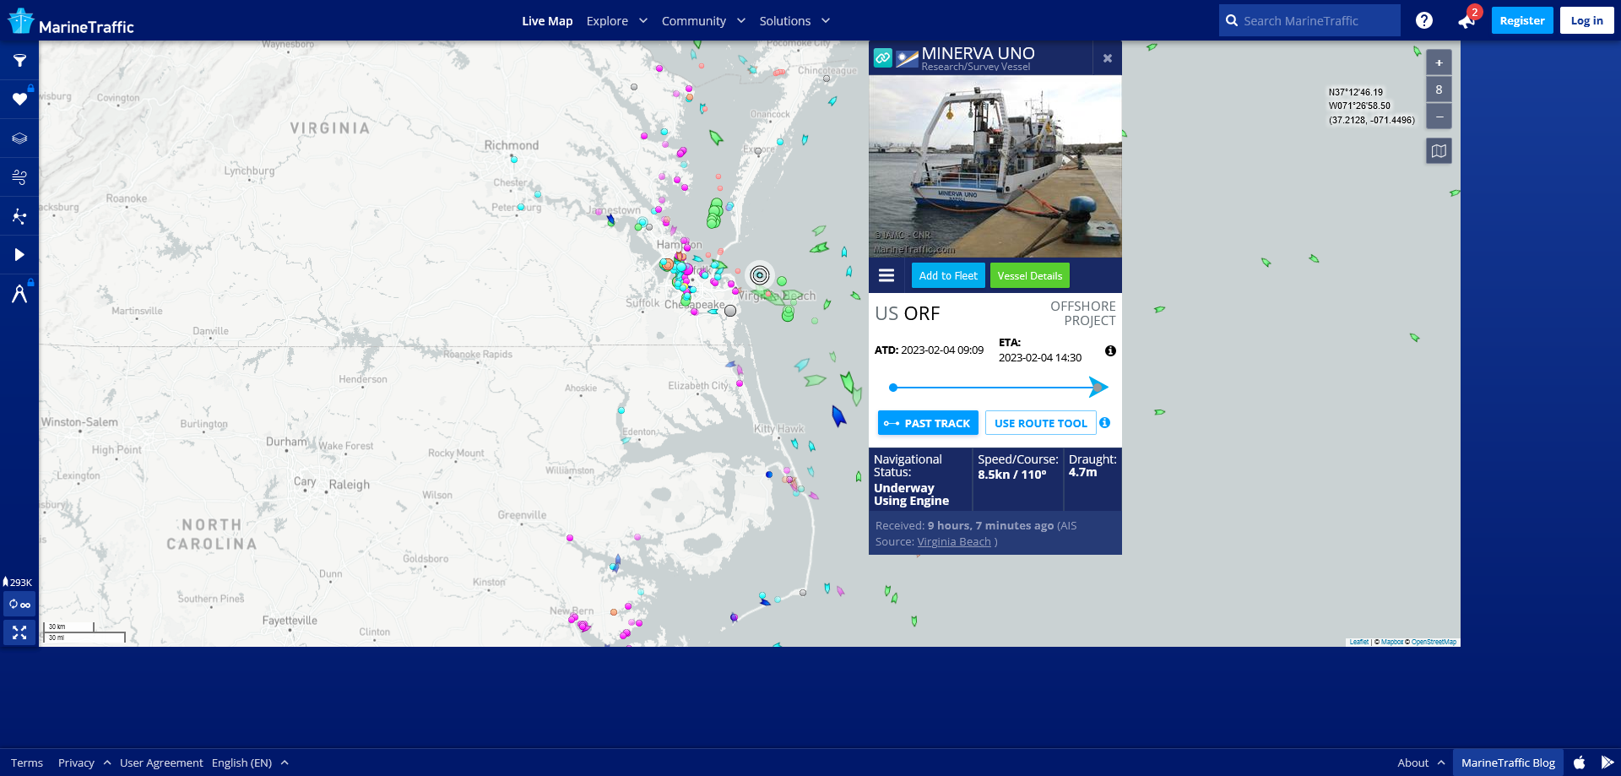This screenshot has height=776, width=1621.
Task: Click the MarineTraffic logo
Action: tap(70, 21)
